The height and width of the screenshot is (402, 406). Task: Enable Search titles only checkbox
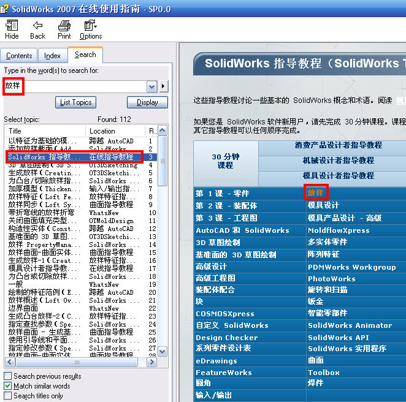(x=8, y=395)
